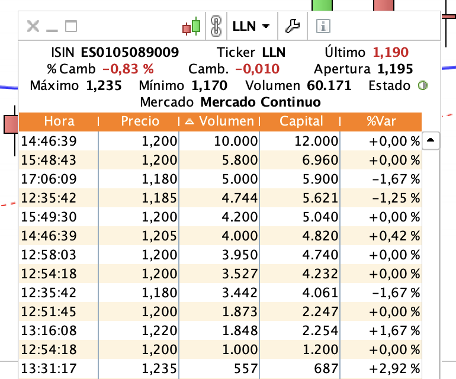Sort table by %Var column
The image size is (456, 379).
point(381,122)
